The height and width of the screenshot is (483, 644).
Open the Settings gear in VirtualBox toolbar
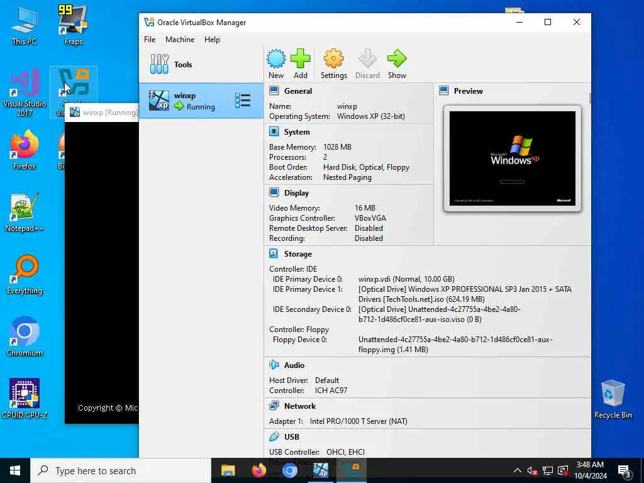tap(333, 58)
